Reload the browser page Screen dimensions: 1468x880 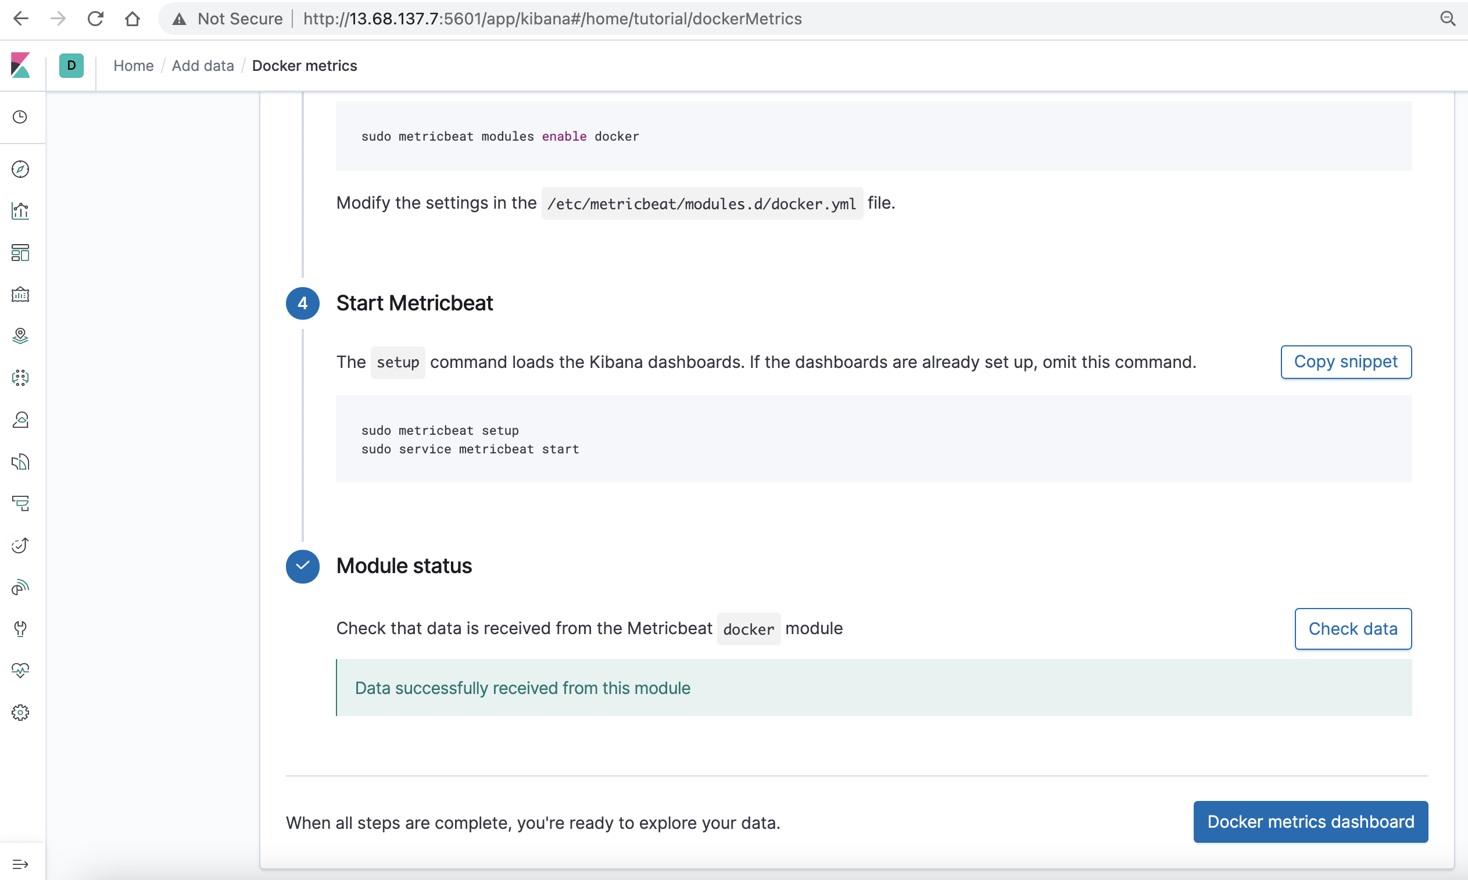(x=95, y=19)
